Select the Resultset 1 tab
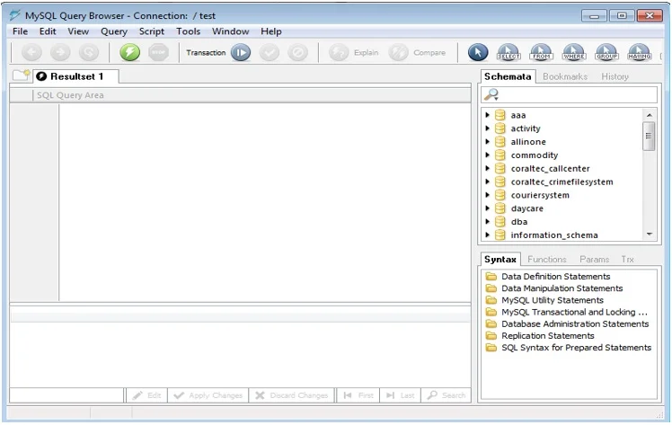 (75, 76)
